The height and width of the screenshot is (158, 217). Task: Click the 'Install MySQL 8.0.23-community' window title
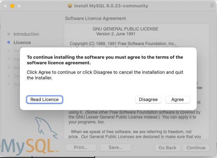[111, 6]
